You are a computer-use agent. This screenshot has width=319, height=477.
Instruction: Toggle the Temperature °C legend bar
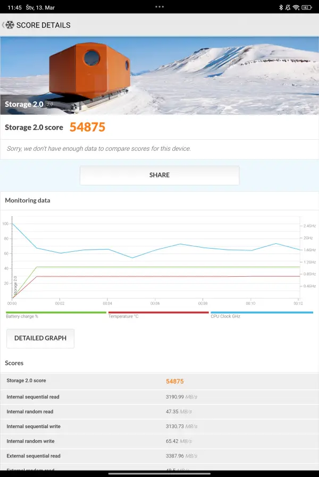158,312
